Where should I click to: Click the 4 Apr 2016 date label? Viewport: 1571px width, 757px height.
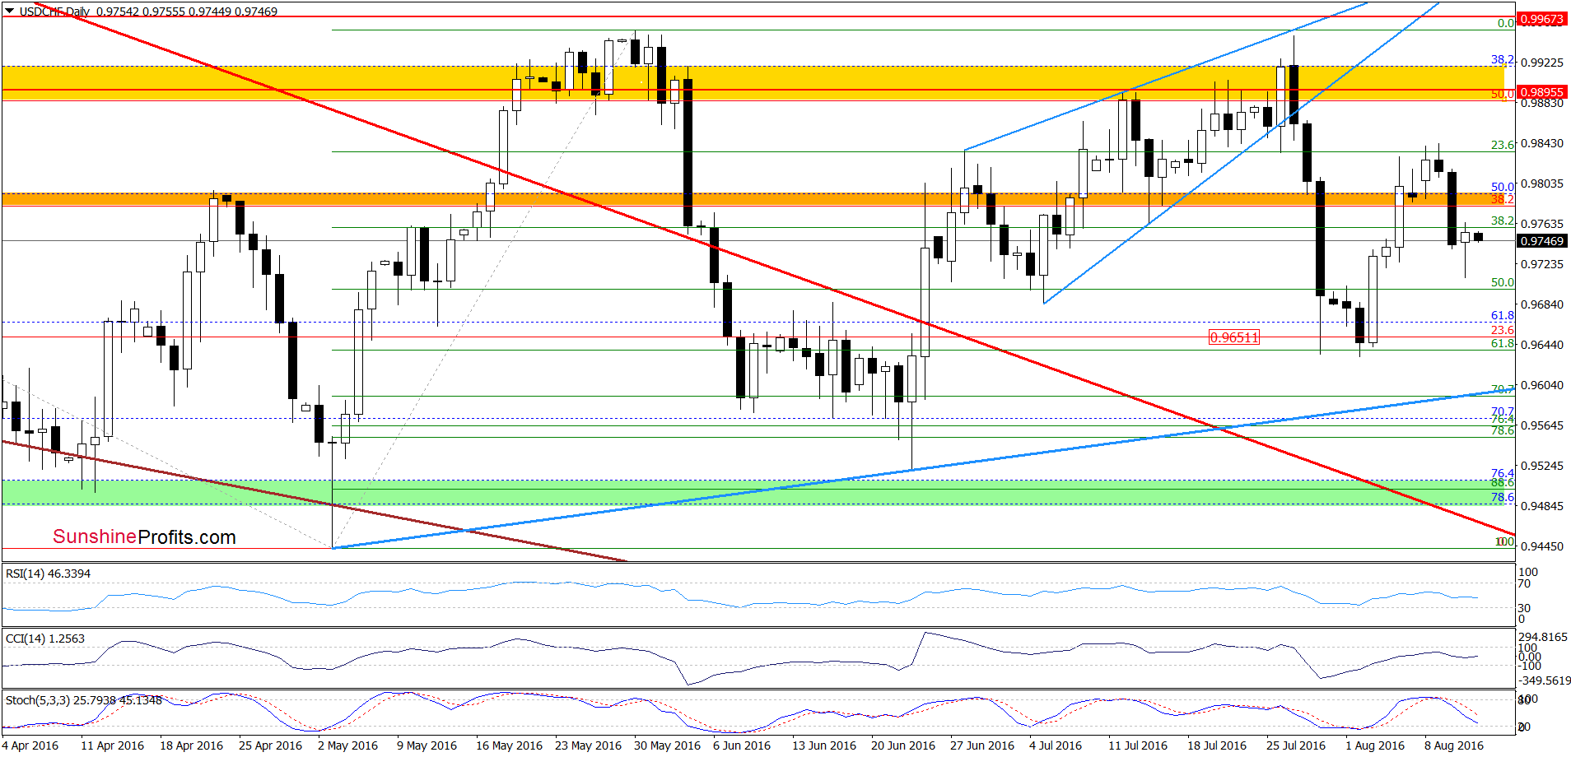pyautogui.click(x=30, y=745)
